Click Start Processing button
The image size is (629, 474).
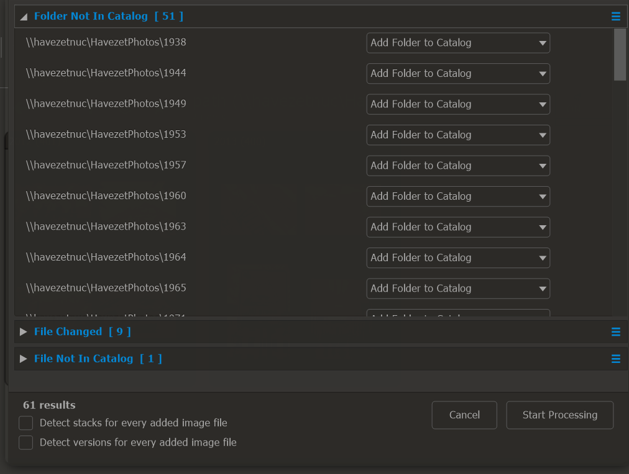click(x=559, y=415)
